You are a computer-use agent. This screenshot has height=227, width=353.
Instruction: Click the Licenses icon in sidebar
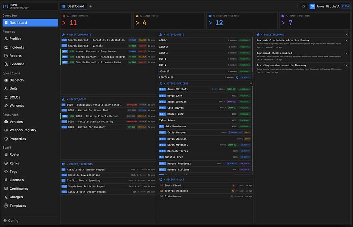coord(6,180)
